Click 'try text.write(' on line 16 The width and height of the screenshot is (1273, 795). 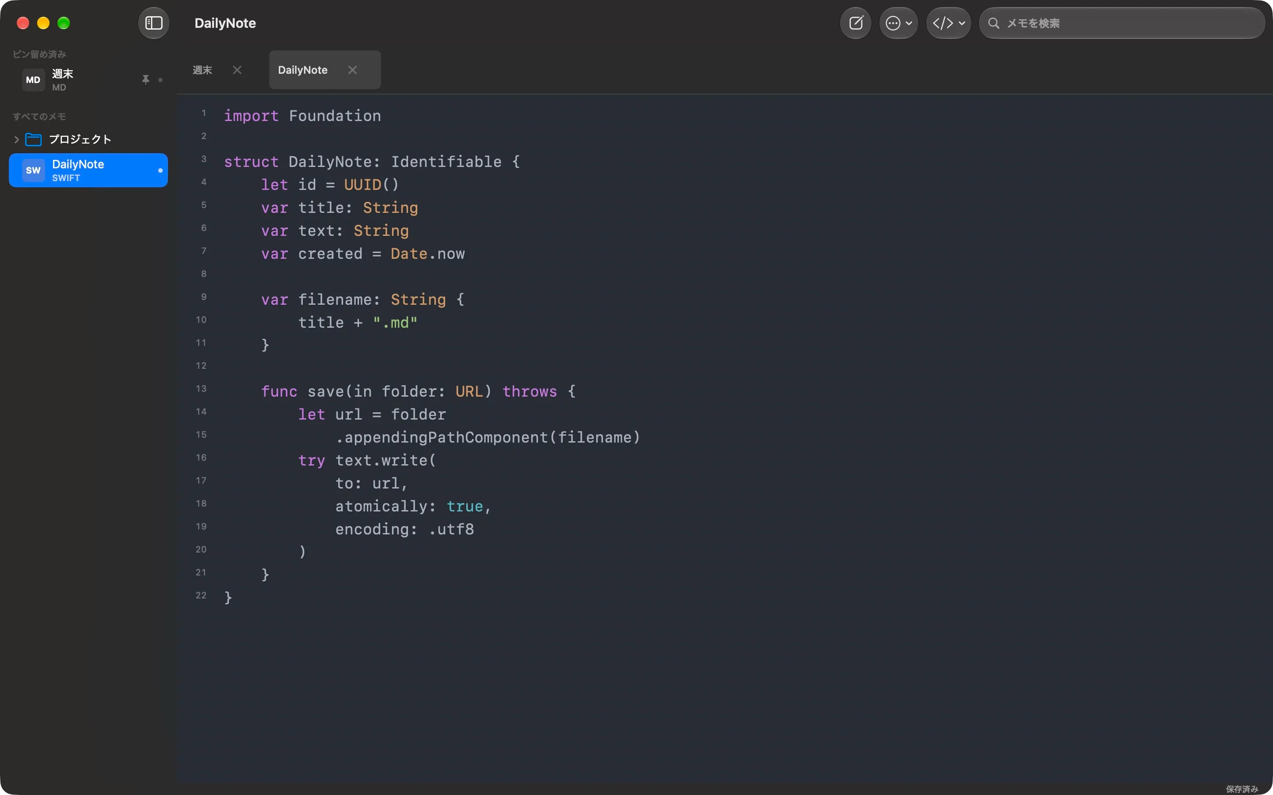[367, 461]
